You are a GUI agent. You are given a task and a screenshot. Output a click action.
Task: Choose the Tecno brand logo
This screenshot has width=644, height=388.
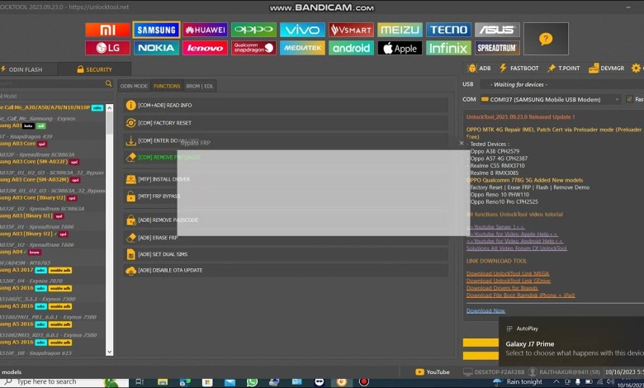(x=448, y=30)
